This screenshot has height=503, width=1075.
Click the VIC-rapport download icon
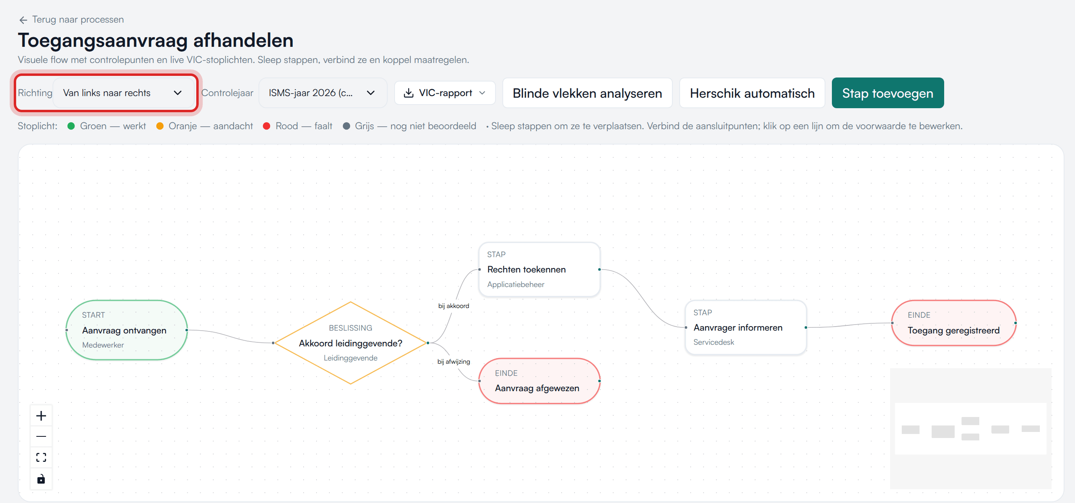(x=409, y=92)
